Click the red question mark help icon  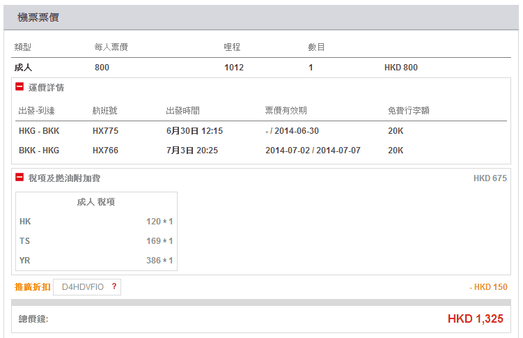[x=114, y=286]
